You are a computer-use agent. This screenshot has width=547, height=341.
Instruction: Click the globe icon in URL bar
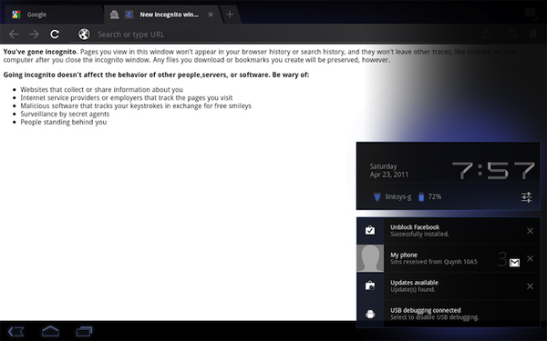84,35
